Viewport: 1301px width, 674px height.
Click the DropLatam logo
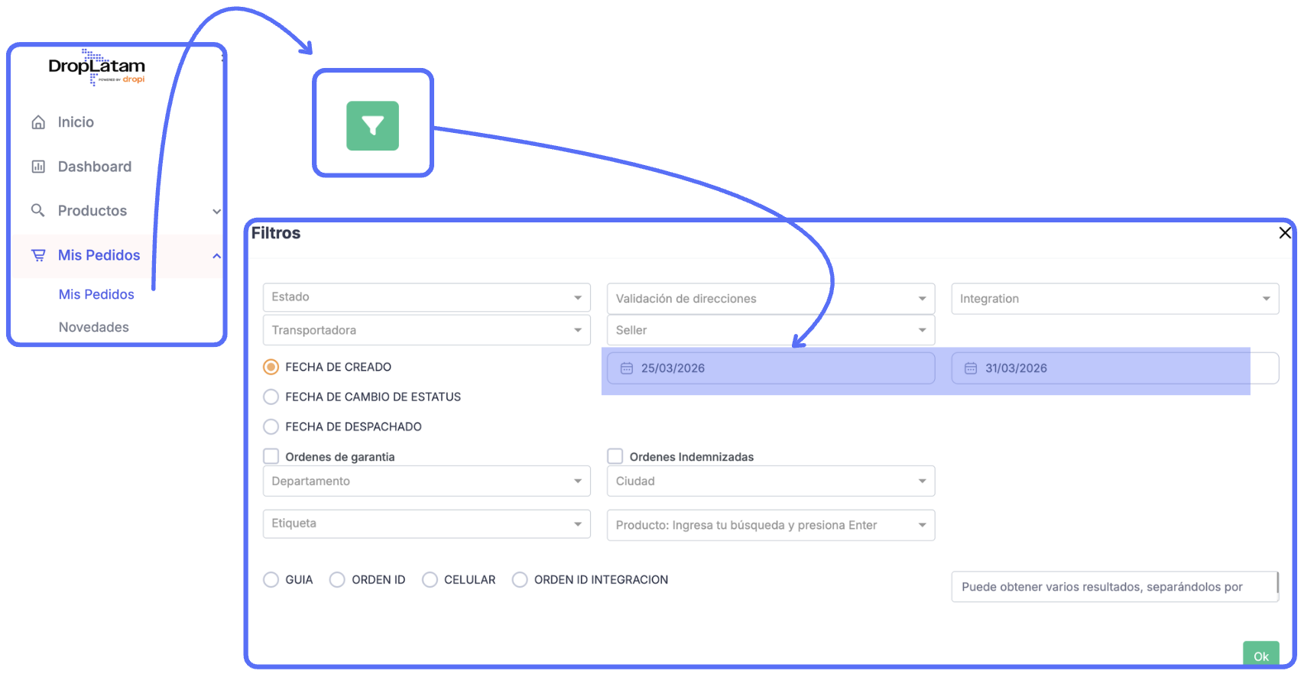[x=97, y=67]
